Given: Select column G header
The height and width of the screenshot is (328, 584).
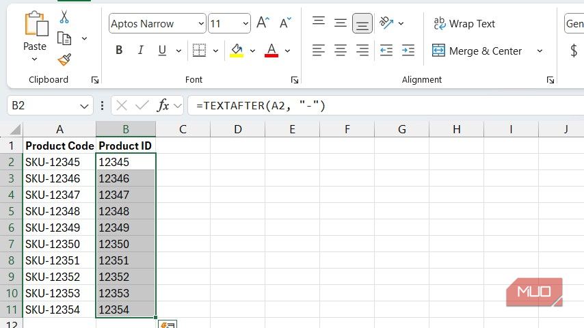Looking at the screenshot, I should coord(402,129).
